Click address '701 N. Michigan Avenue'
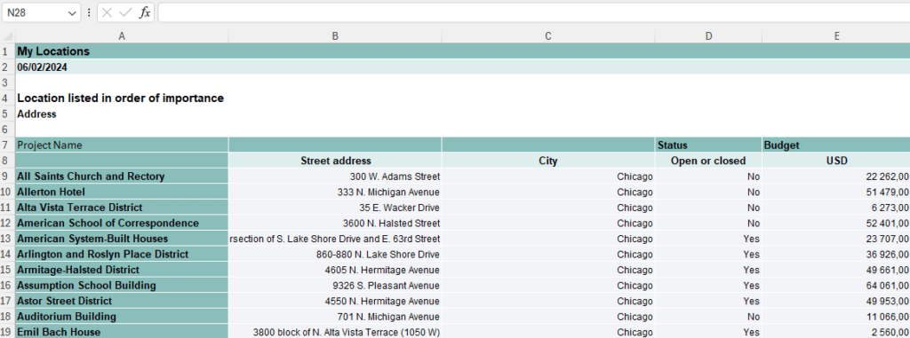Screen dimensions: 910x338 coord(335,317)
